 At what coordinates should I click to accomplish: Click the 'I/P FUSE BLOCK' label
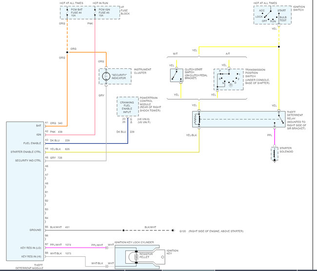click(x=125, y=10)
